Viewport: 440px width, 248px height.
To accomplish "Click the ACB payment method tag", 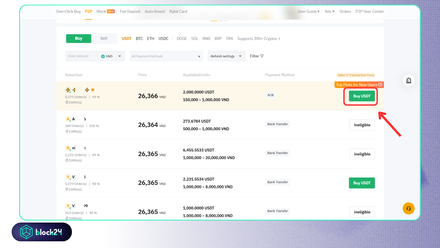I will click(271, 95).
